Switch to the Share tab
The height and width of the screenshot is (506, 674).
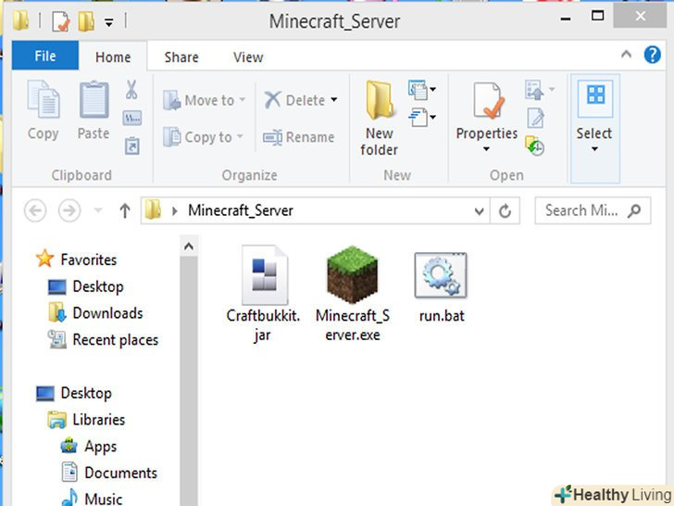point(181,57)
